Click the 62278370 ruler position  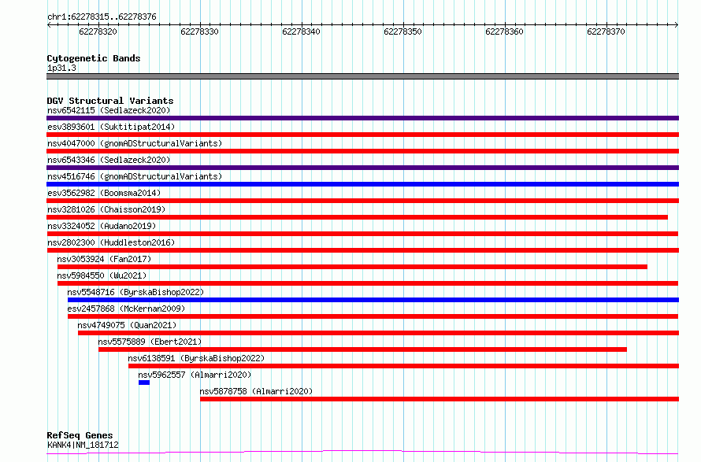coord(606,31)
